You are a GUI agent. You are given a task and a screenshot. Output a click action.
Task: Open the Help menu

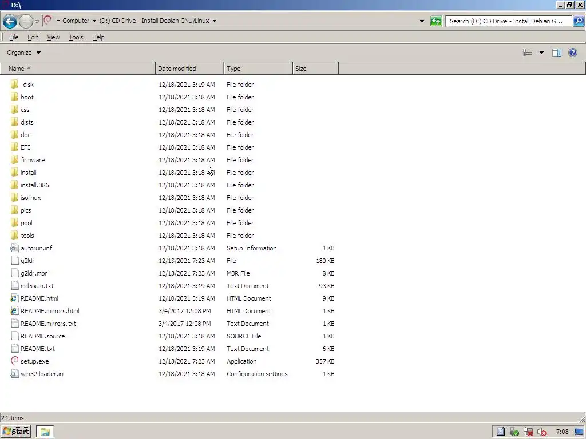pyautogui.click(x=98, y=37)
